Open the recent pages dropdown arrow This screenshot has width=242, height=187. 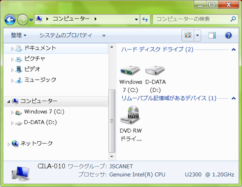[31, 20]
